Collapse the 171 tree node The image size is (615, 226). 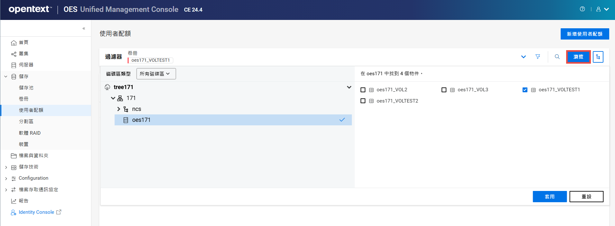click(113, 98)
